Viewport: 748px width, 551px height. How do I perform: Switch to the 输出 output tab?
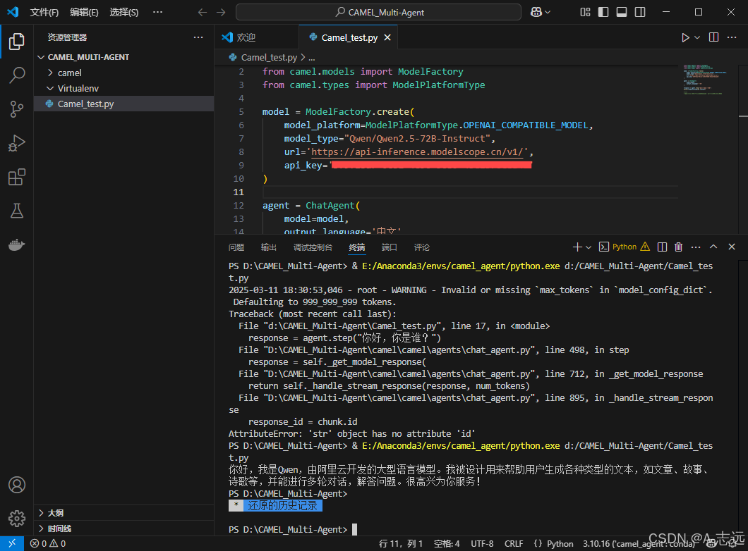(x=269, y=247)
